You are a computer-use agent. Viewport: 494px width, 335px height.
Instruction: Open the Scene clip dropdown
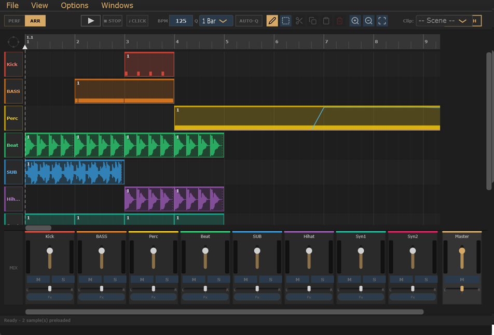pos(444,21)
